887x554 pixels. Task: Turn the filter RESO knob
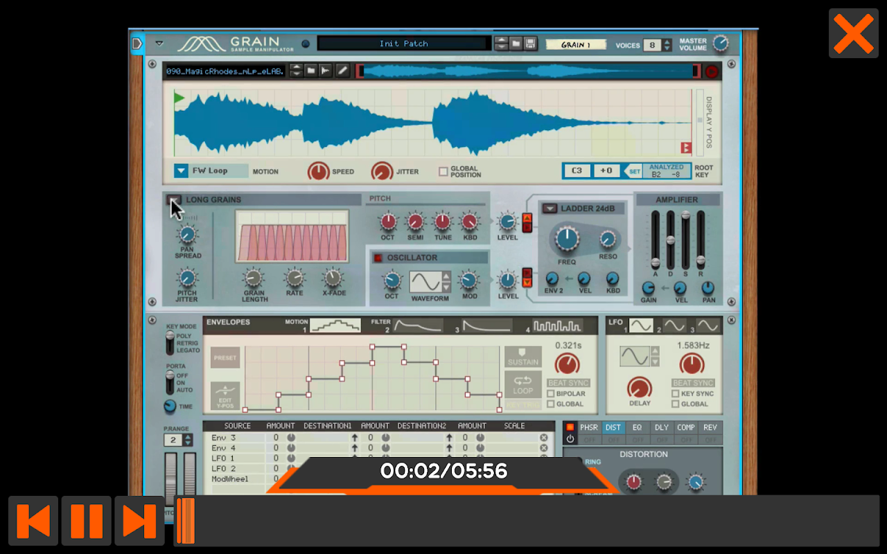click(608, 240)
